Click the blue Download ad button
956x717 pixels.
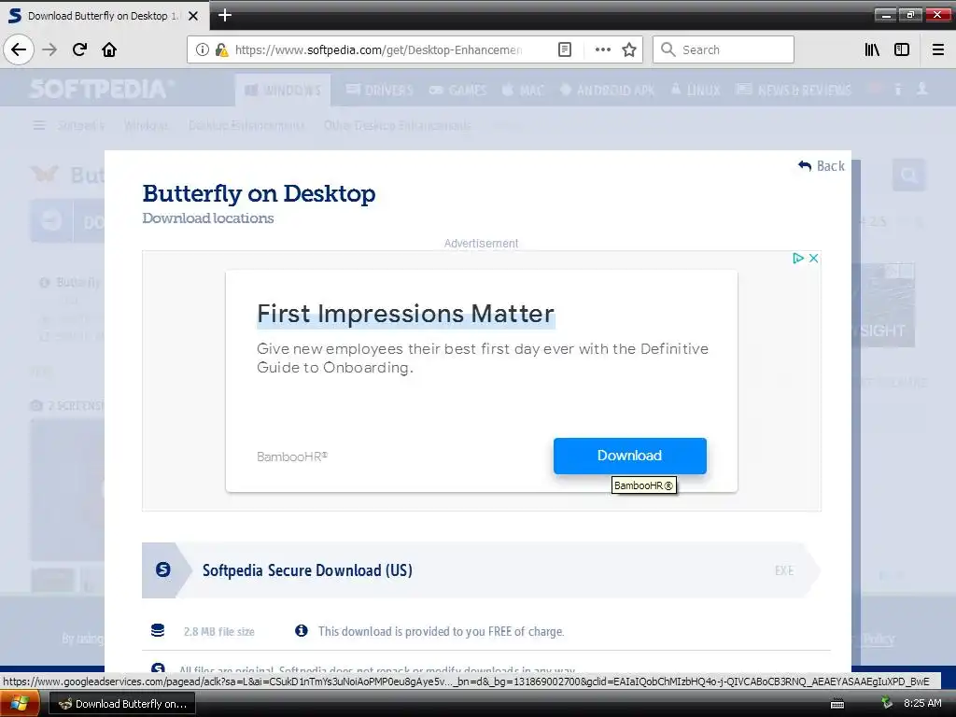click(x=630, y=456)
